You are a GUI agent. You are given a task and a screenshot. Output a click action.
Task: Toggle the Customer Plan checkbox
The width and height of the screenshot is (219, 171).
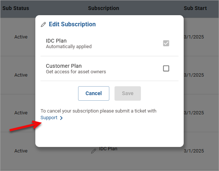pyautogui.click(x=166, y=68)
